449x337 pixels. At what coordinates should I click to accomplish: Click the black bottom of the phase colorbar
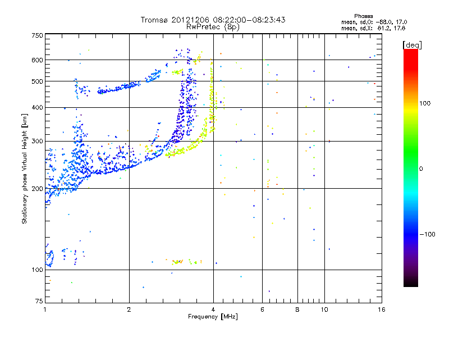[411, 283]
